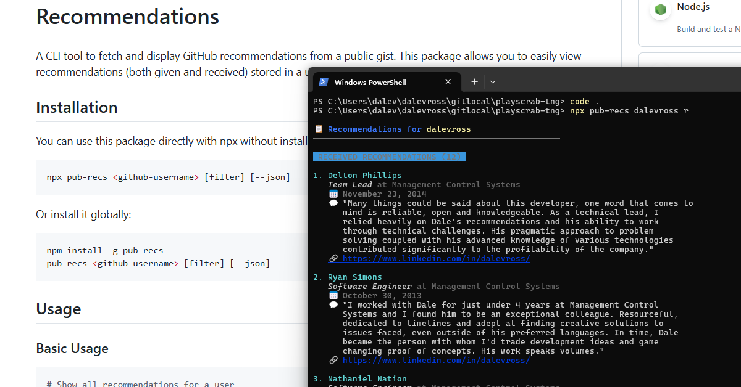Viewport: 741px width, 387px height.
Task: Click the calendar icon beside October 30, 2013
Action: tap(333, 296)
